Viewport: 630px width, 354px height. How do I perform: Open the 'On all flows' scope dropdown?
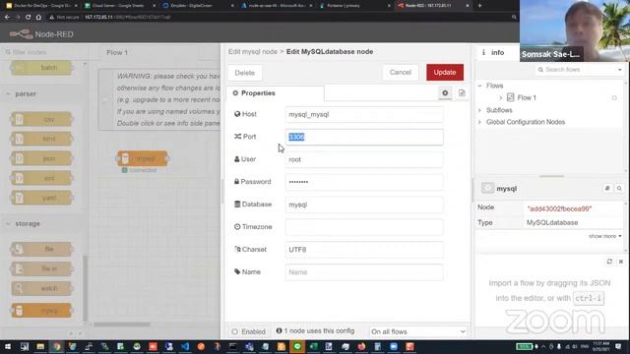click(417, 331)
